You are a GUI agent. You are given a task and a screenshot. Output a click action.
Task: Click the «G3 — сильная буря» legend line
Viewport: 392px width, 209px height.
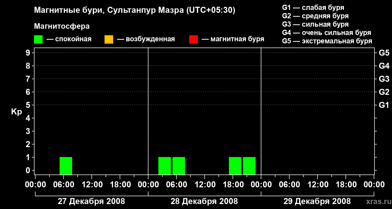315,24
